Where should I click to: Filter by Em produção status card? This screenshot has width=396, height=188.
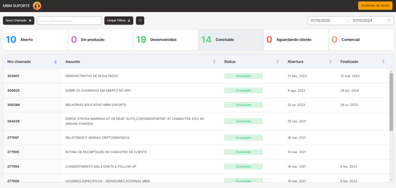(101, 40)
